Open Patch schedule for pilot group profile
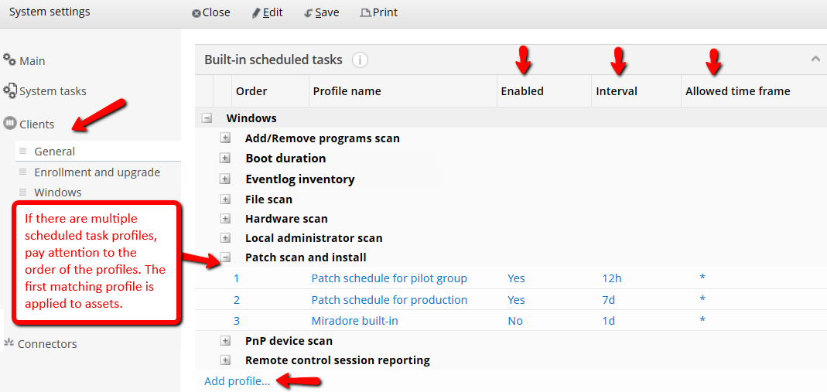 point(389,278)
